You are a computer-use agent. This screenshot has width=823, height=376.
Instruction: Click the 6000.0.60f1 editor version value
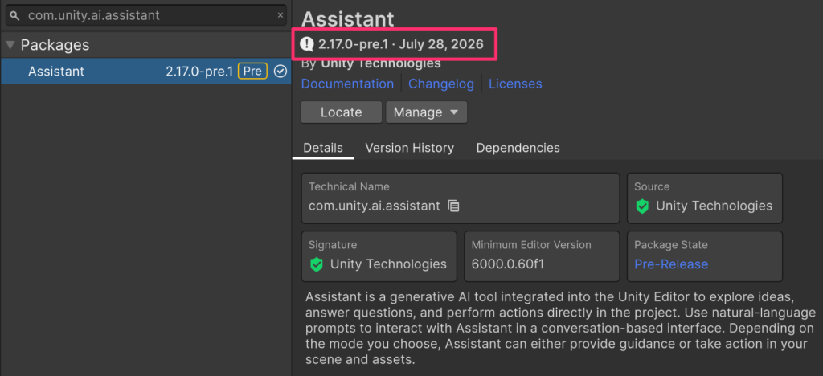tap(508, 264)
